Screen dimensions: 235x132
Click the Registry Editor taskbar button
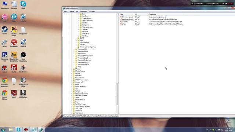tap(41, 129)
